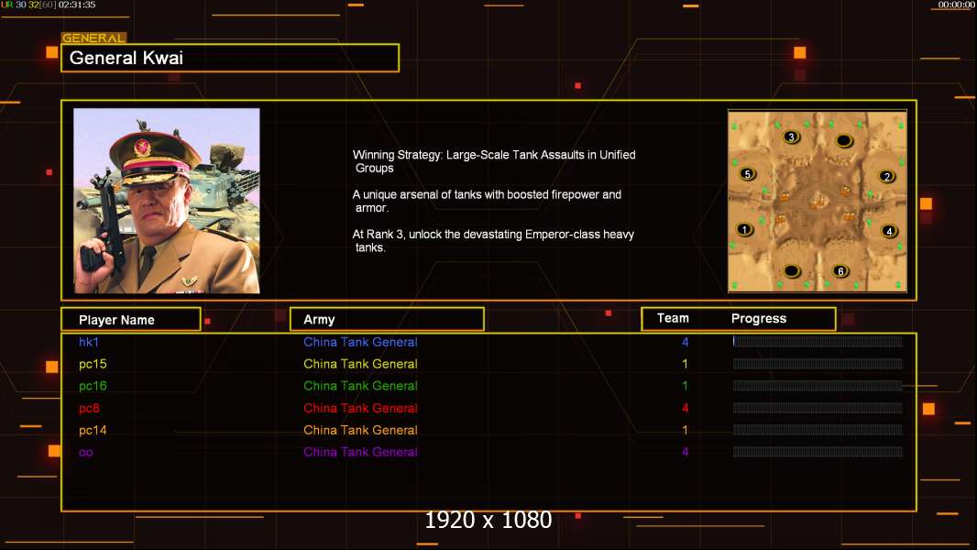Select player hk1 in the list

(89, 342)
